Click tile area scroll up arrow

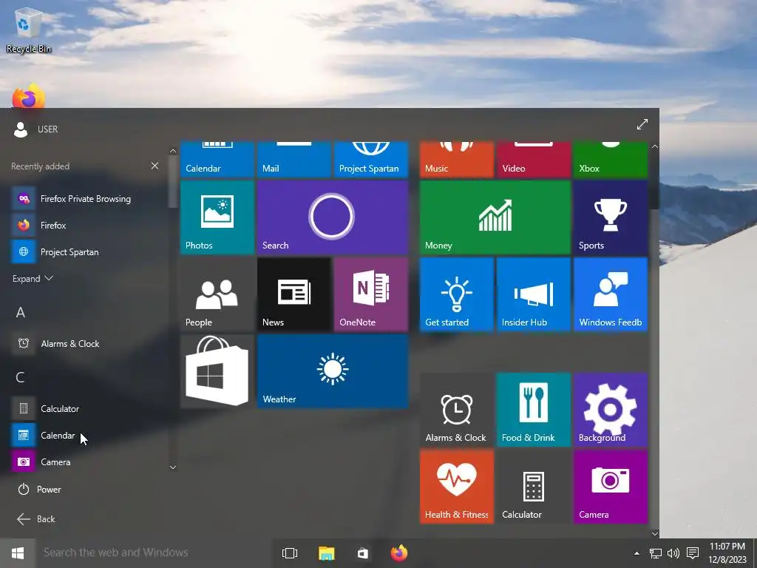tap(655, 146)
